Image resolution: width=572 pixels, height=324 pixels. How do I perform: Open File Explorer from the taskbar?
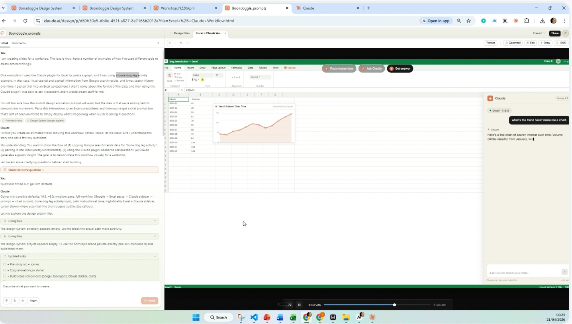pyautogui.click(x=346, y=317)
